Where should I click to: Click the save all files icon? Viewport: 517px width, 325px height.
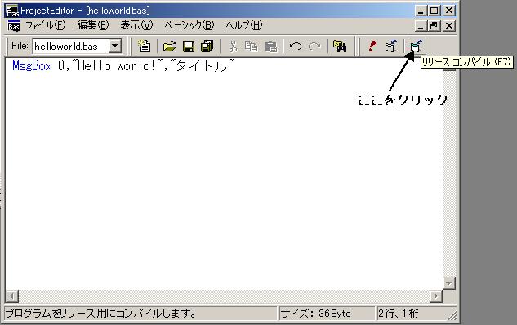(x=207, y=47)
